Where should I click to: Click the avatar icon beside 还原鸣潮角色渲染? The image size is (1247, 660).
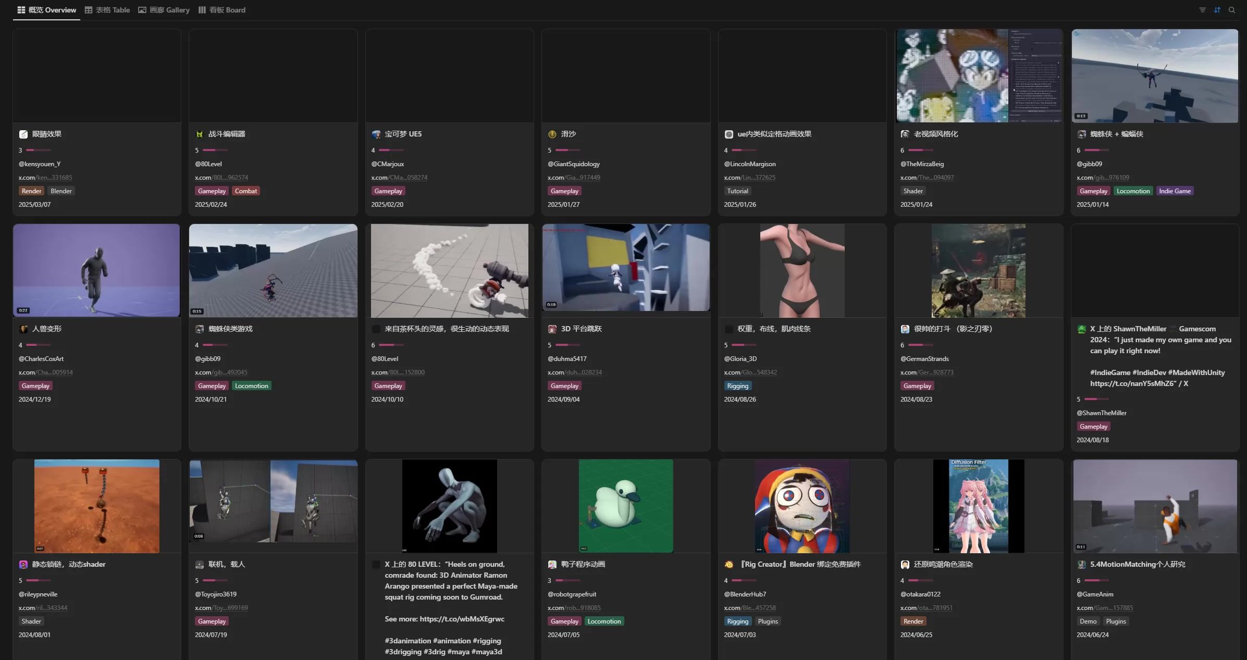point(905,565)
